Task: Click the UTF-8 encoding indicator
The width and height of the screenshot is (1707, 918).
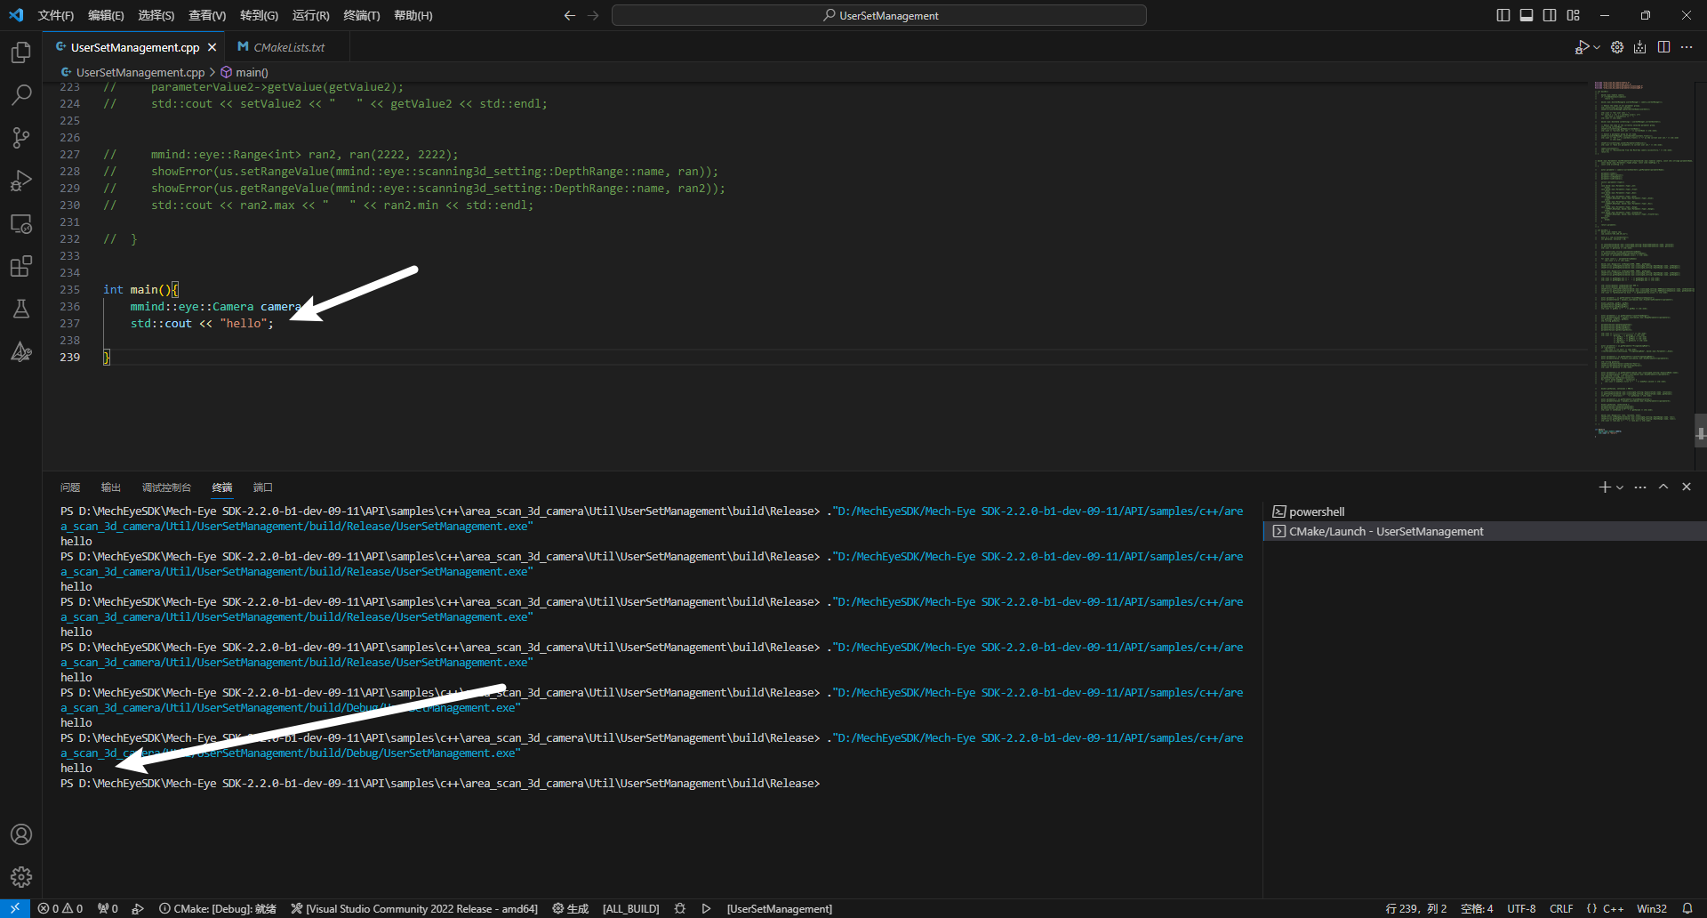Action: click(x=1521, y=908)
